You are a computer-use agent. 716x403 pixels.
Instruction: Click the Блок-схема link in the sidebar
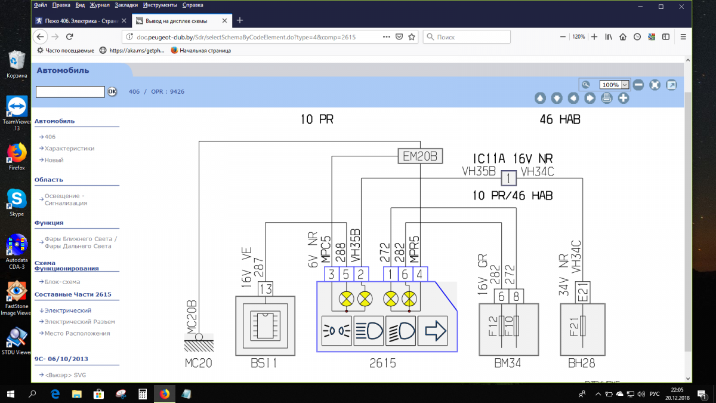click(x=62, y=282)
